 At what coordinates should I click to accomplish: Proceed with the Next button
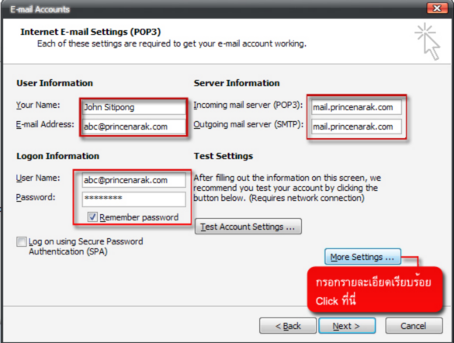(x=347, y=326)
